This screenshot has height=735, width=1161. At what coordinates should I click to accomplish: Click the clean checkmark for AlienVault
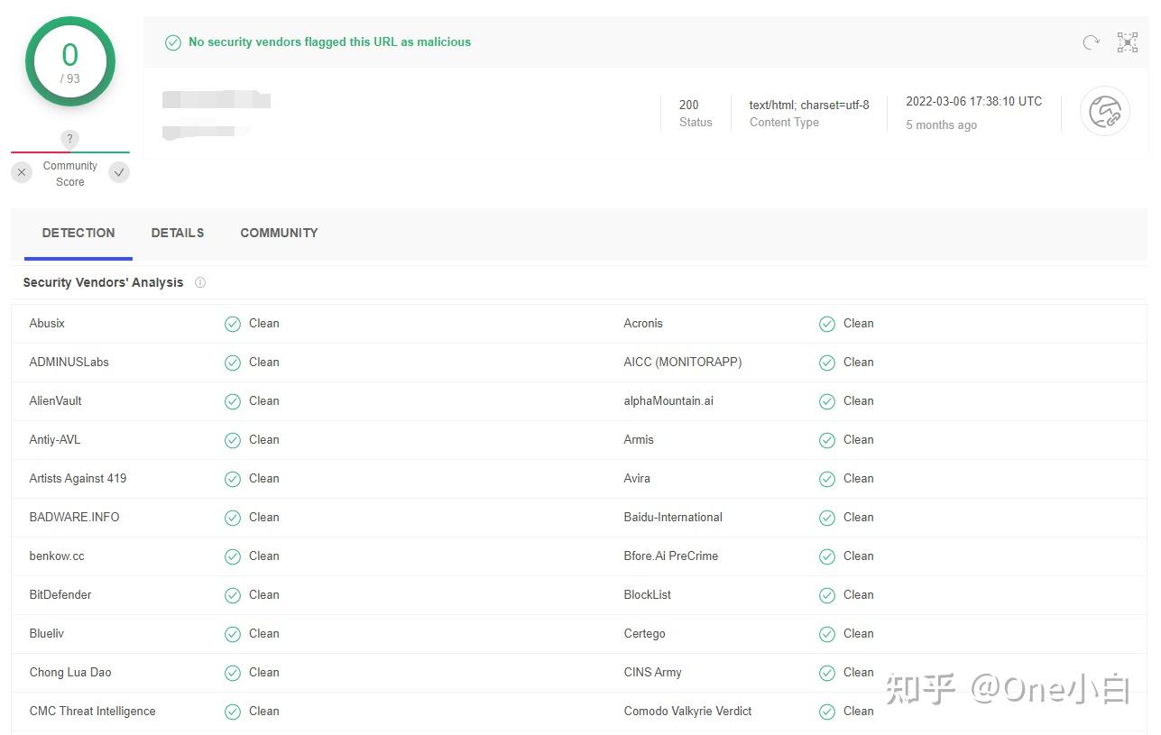(x=233, y=401)
